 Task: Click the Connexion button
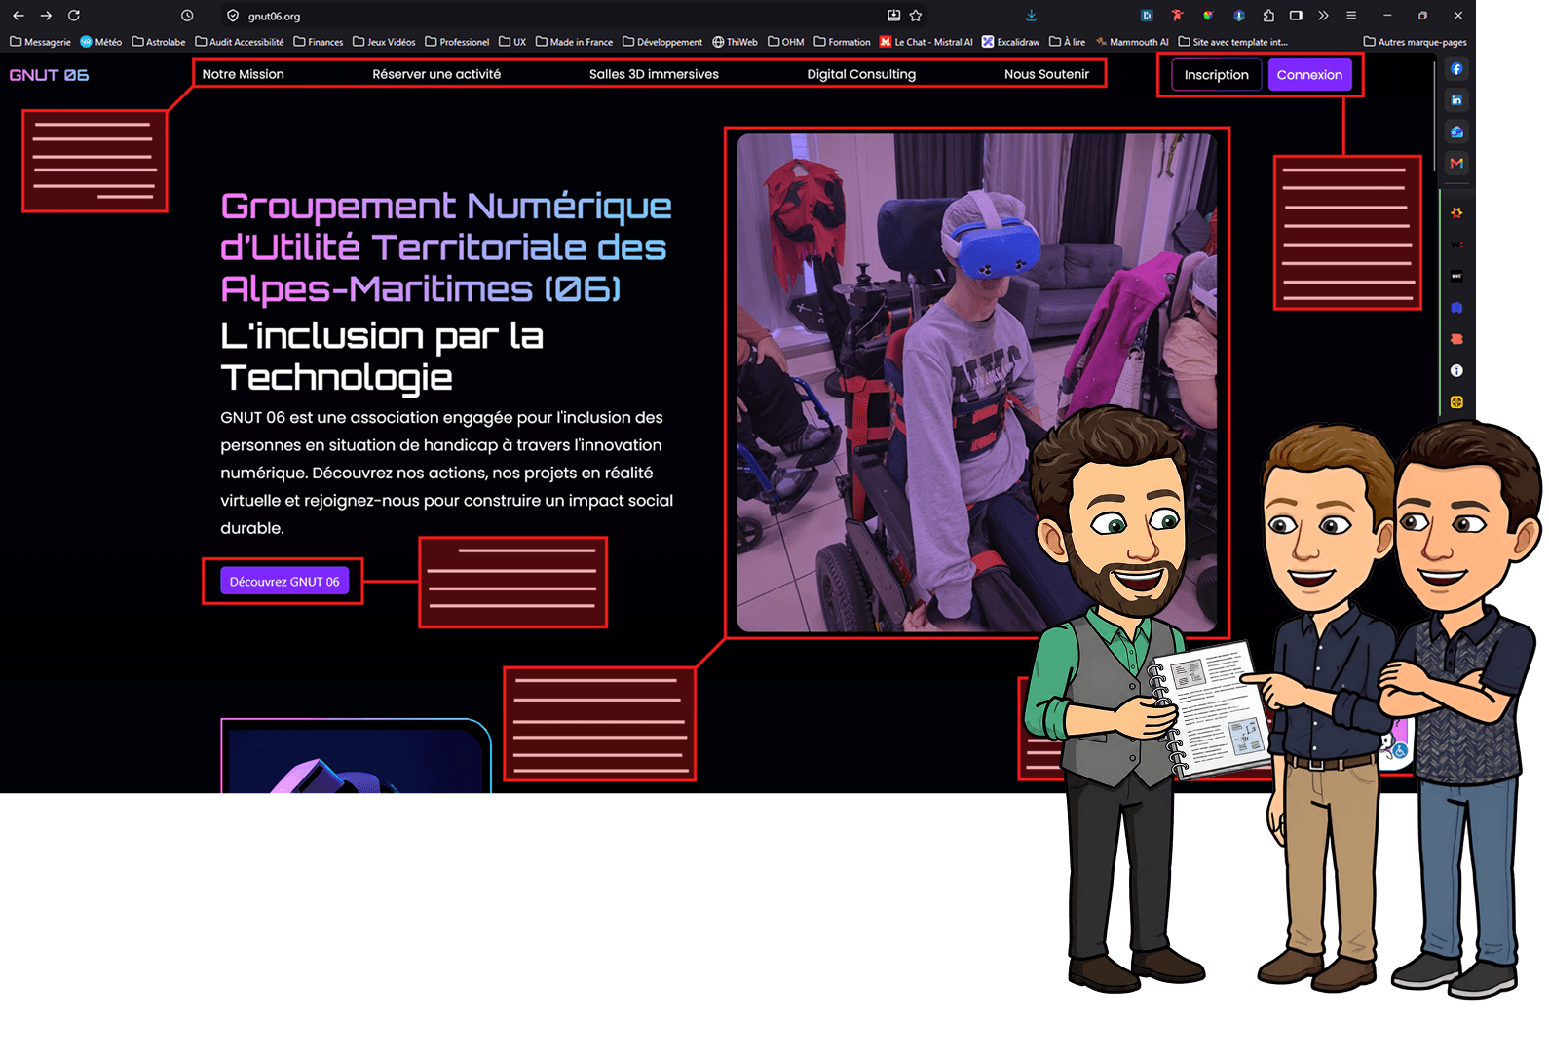pyautogui.click(x=1309, y=75)
